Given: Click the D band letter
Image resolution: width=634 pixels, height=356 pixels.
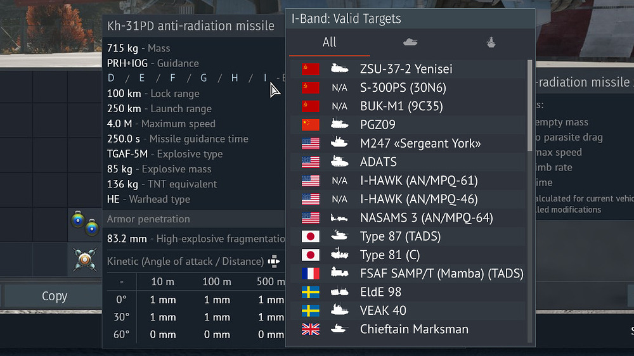Looking at the screenshot, I should click(111, 78).
